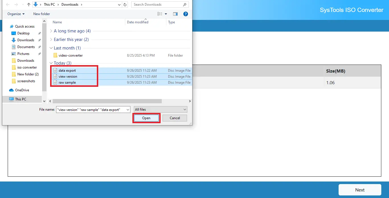Sort by the Name column header

click(57, 22)
